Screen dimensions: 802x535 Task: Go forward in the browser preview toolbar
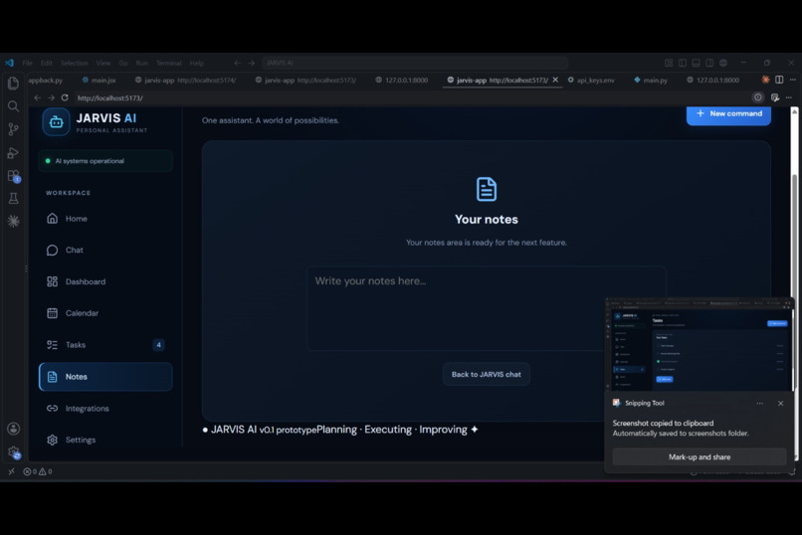click(x=51, y=97)
